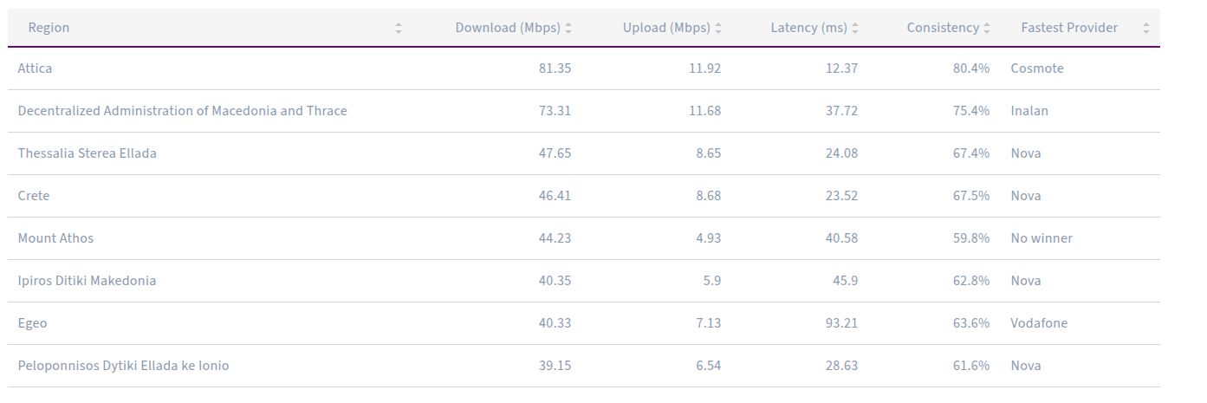1207x403 pixels.
Task: Open the Crete region entry
Action: pos(34,196)
